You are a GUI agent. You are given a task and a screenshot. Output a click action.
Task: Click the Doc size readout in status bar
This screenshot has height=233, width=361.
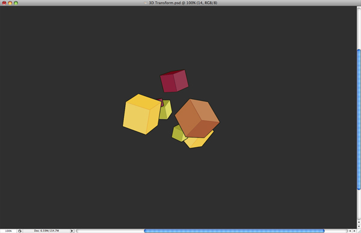click(46, 231)
